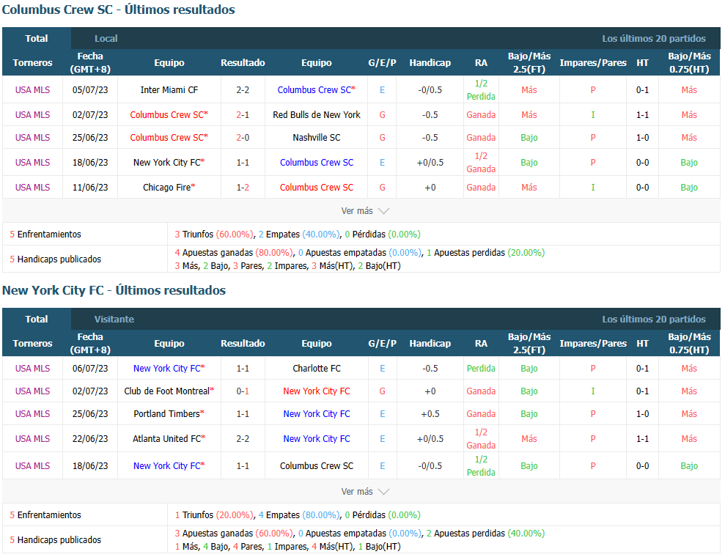The image size is (725, 557).
Task: Open the 1-1 result of Portland Timbers match
Action: pos(243,413)
